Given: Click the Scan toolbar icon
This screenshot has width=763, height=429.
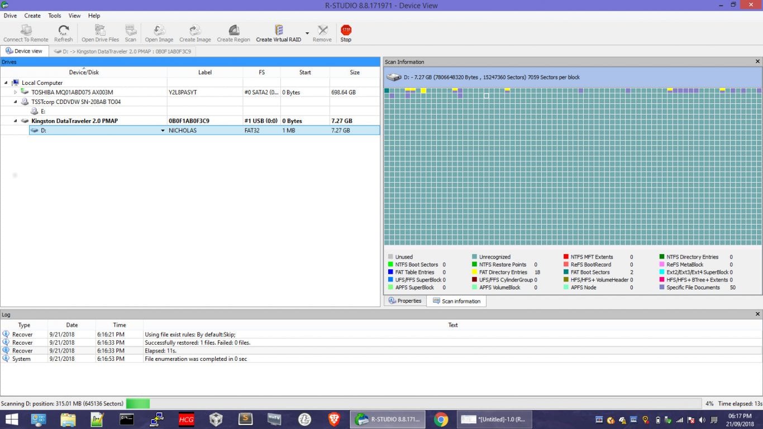Looking at the screenshot, I should [130, 31].
